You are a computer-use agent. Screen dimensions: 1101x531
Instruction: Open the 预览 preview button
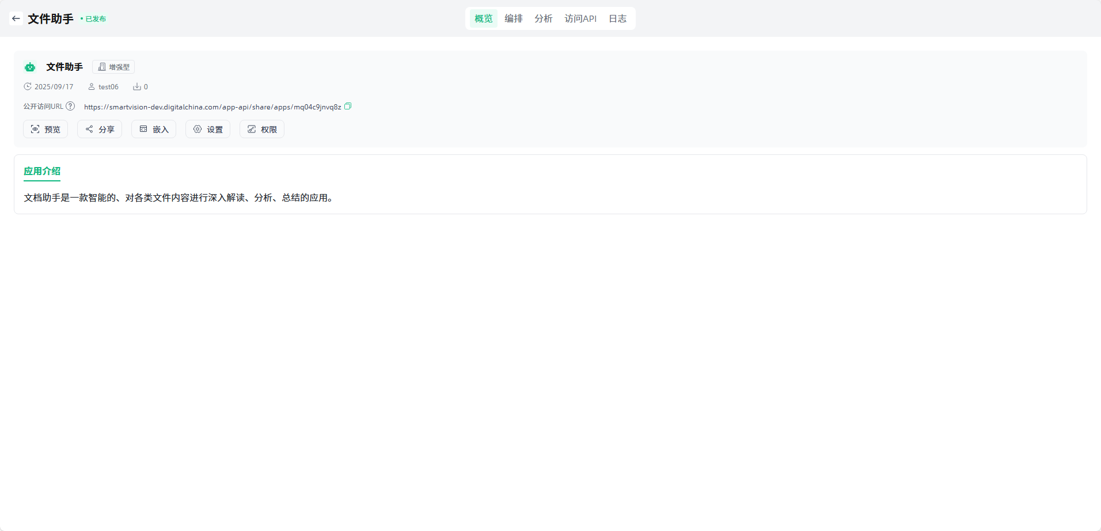45,129
